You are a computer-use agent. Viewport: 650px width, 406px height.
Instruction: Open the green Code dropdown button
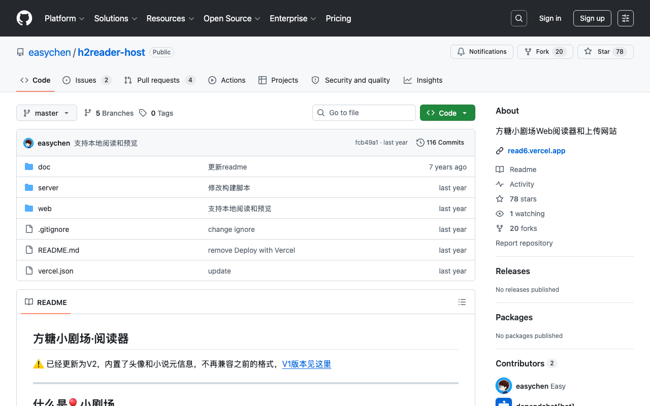coord(447,113)
